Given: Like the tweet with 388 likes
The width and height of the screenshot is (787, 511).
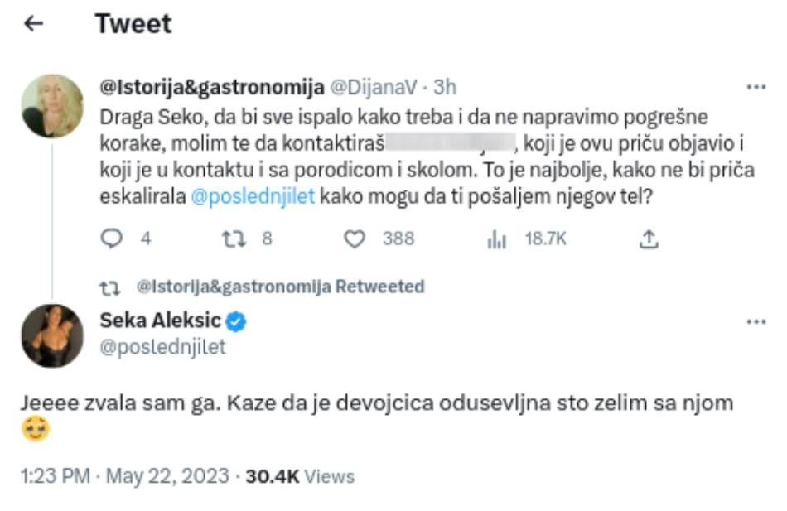Looking at the screenshot, I should 355,239.
